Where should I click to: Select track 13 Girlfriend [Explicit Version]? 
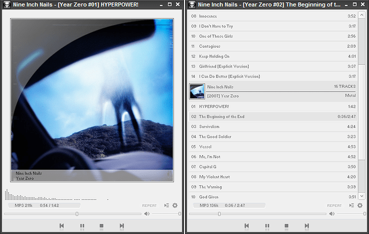tap(273, 66)
